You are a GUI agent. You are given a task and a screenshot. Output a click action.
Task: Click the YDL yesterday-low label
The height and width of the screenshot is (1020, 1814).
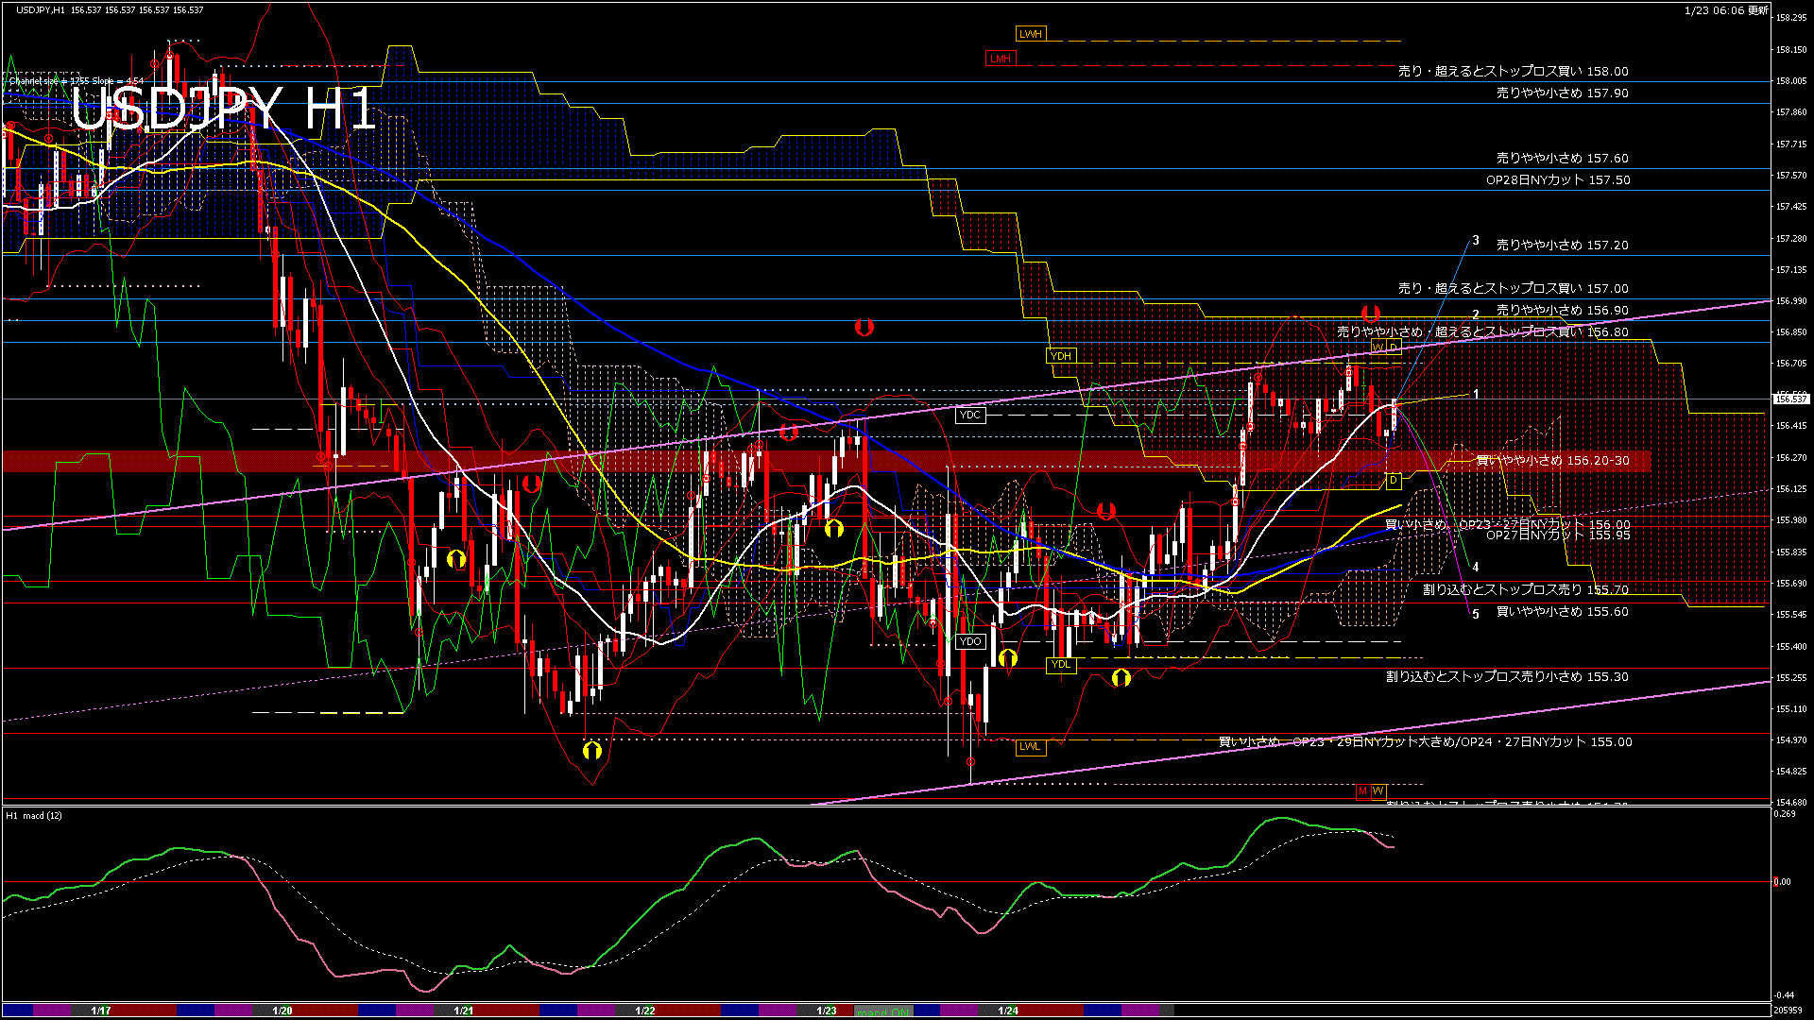[1061, 665]
